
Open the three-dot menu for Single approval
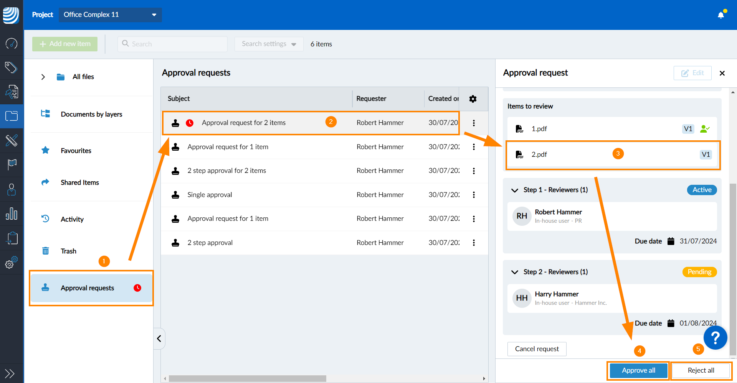point(474,195)
